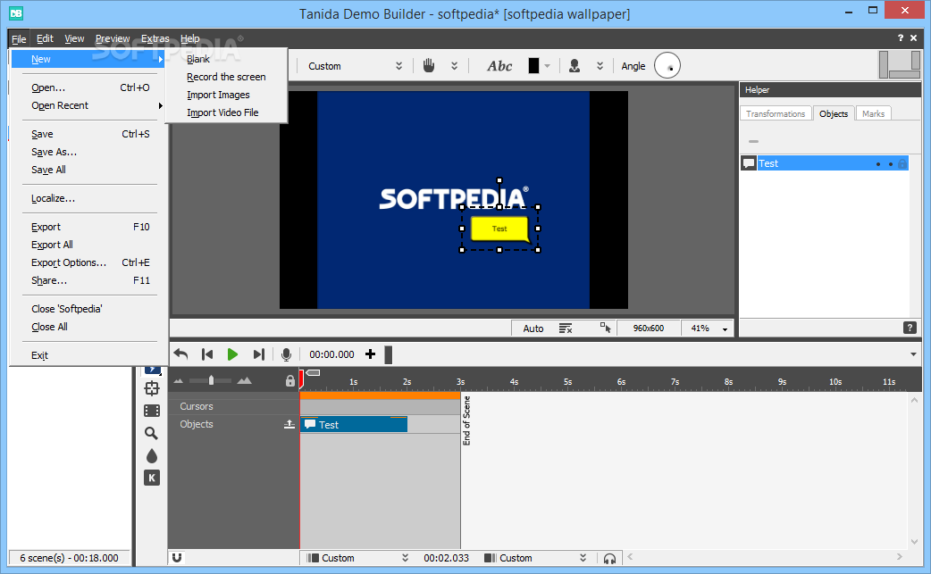This screenshot has width=931, height=574.
Task: Toggle the magnet snap icon below the timeline
Action: pos(177,557)
